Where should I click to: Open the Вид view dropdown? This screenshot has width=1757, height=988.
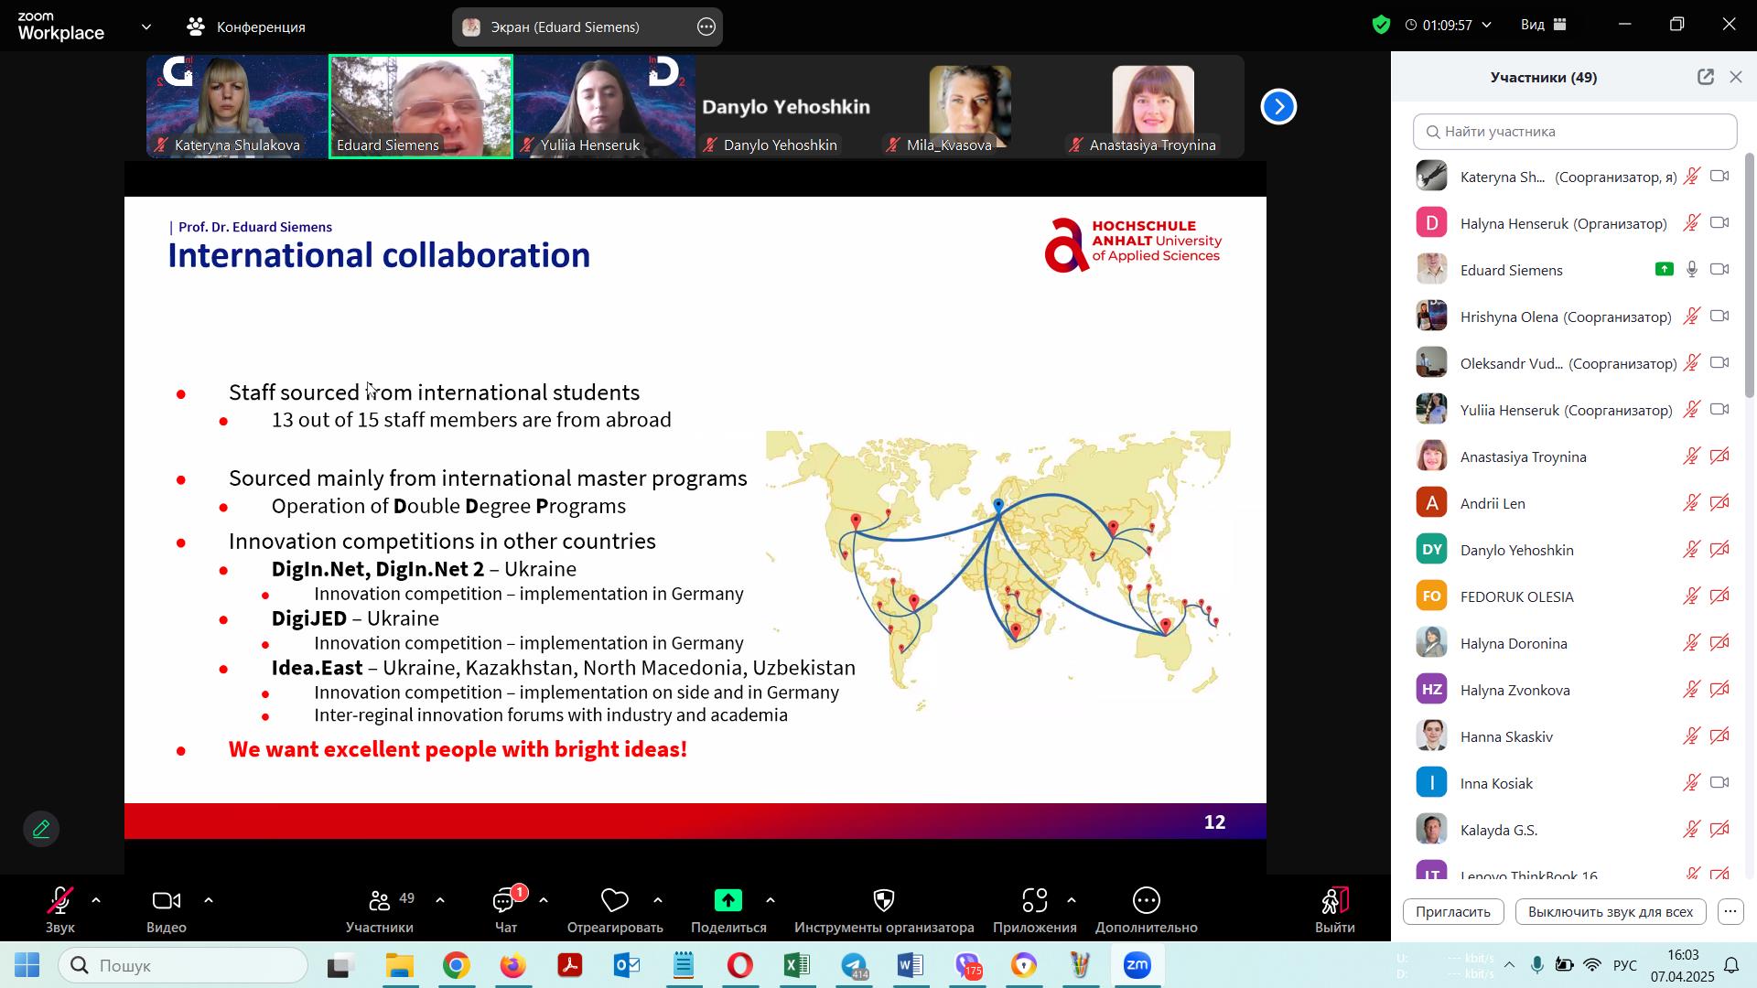click(x=1545, y=26)
